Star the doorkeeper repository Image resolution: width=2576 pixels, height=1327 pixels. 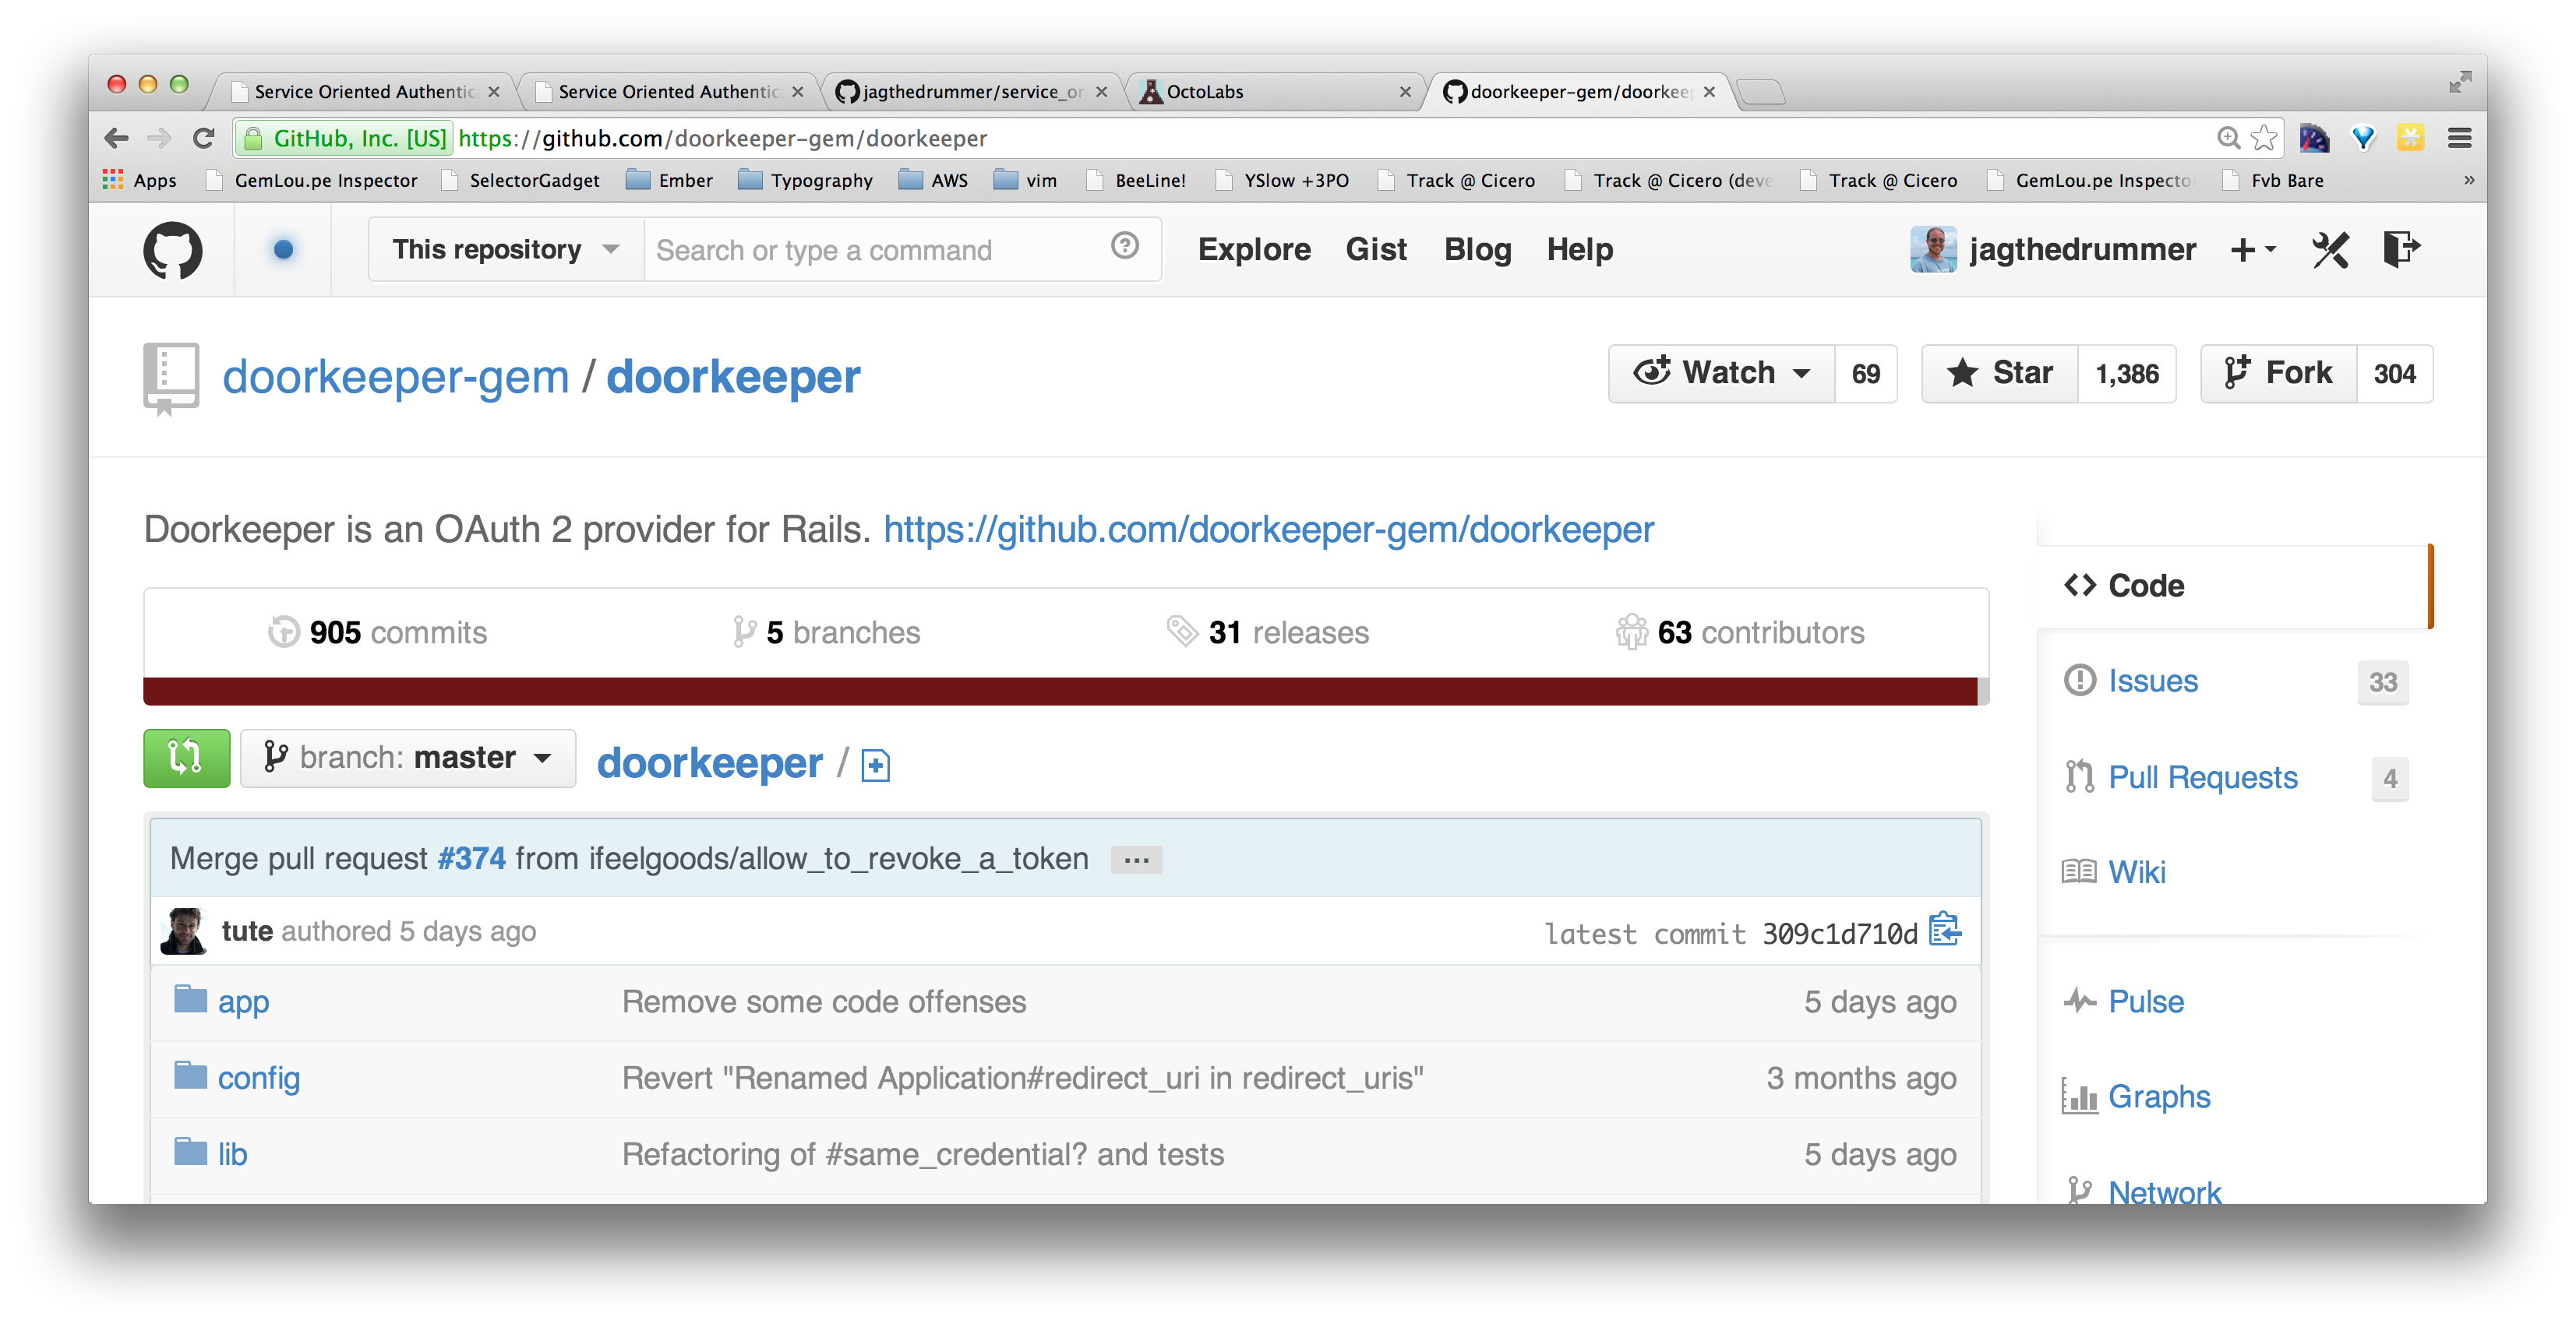click(2000, 373)
